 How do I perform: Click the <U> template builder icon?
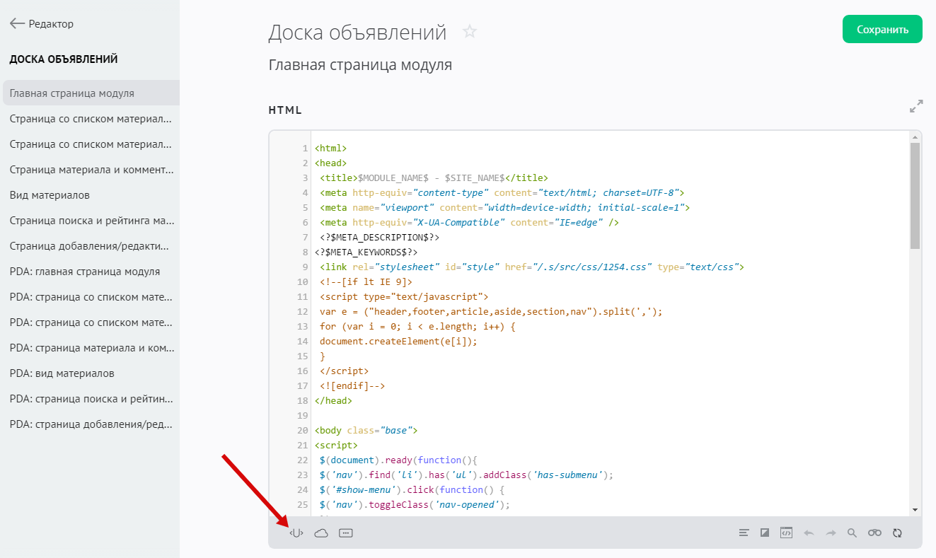pos(296,533)
